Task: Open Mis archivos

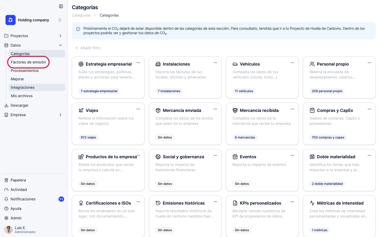Action: 22,96
